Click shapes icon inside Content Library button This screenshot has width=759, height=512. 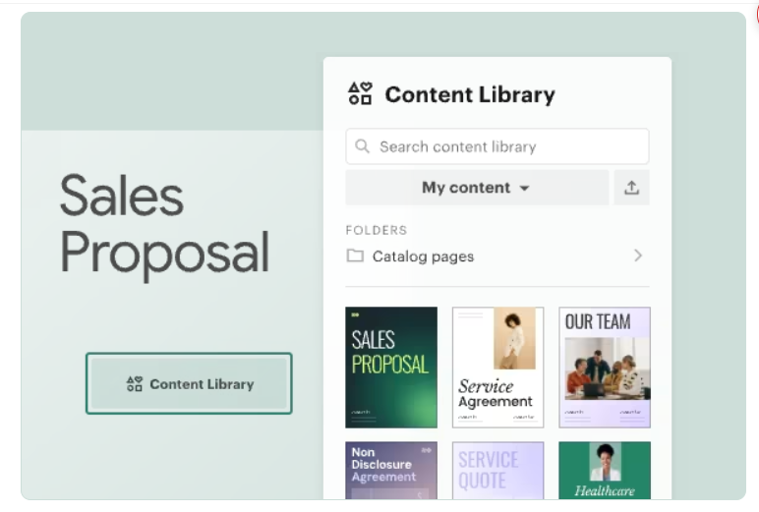click(135, 384)
